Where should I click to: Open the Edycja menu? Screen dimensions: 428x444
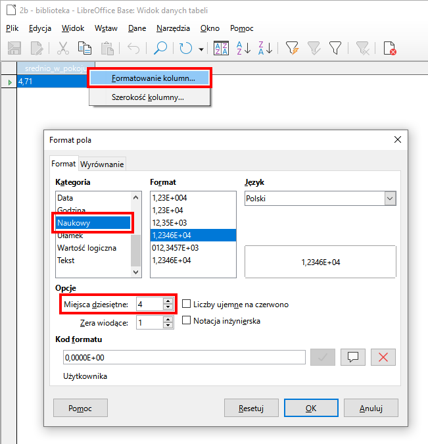[x=40, y=28]
